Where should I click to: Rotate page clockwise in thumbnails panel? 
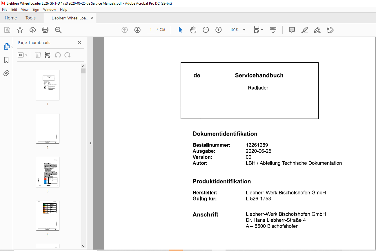click(x=68, y=55)
